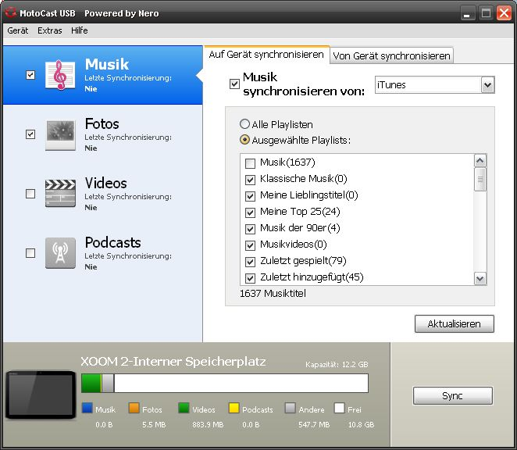Screen dimensions: 517x450
Task: Click the gray Andere legend swatch
Action: tap(291, 408)
